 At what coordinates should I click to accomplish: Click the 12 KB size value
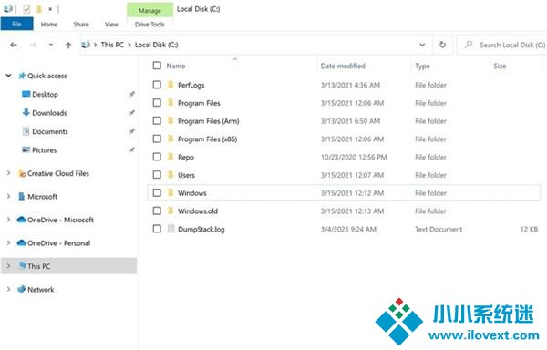pos(529,229)
